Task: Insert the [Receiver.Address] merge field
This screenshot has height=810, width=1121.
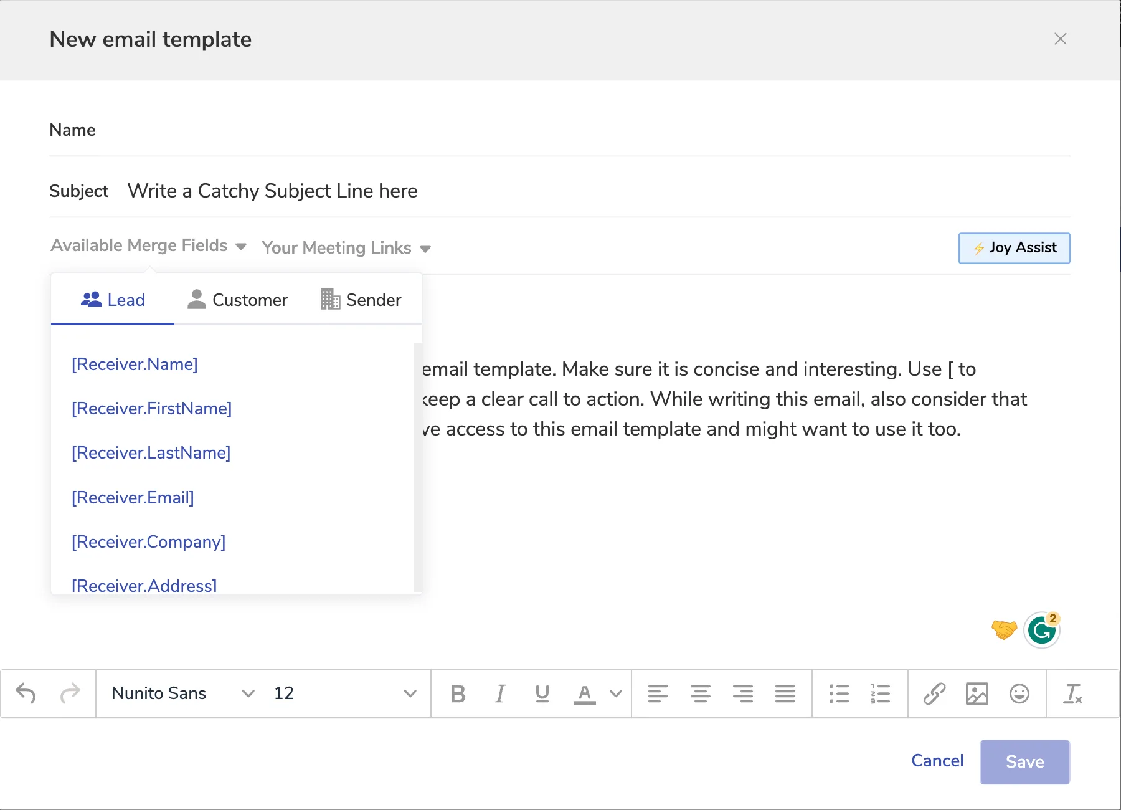Action: (x=144, y=586)
